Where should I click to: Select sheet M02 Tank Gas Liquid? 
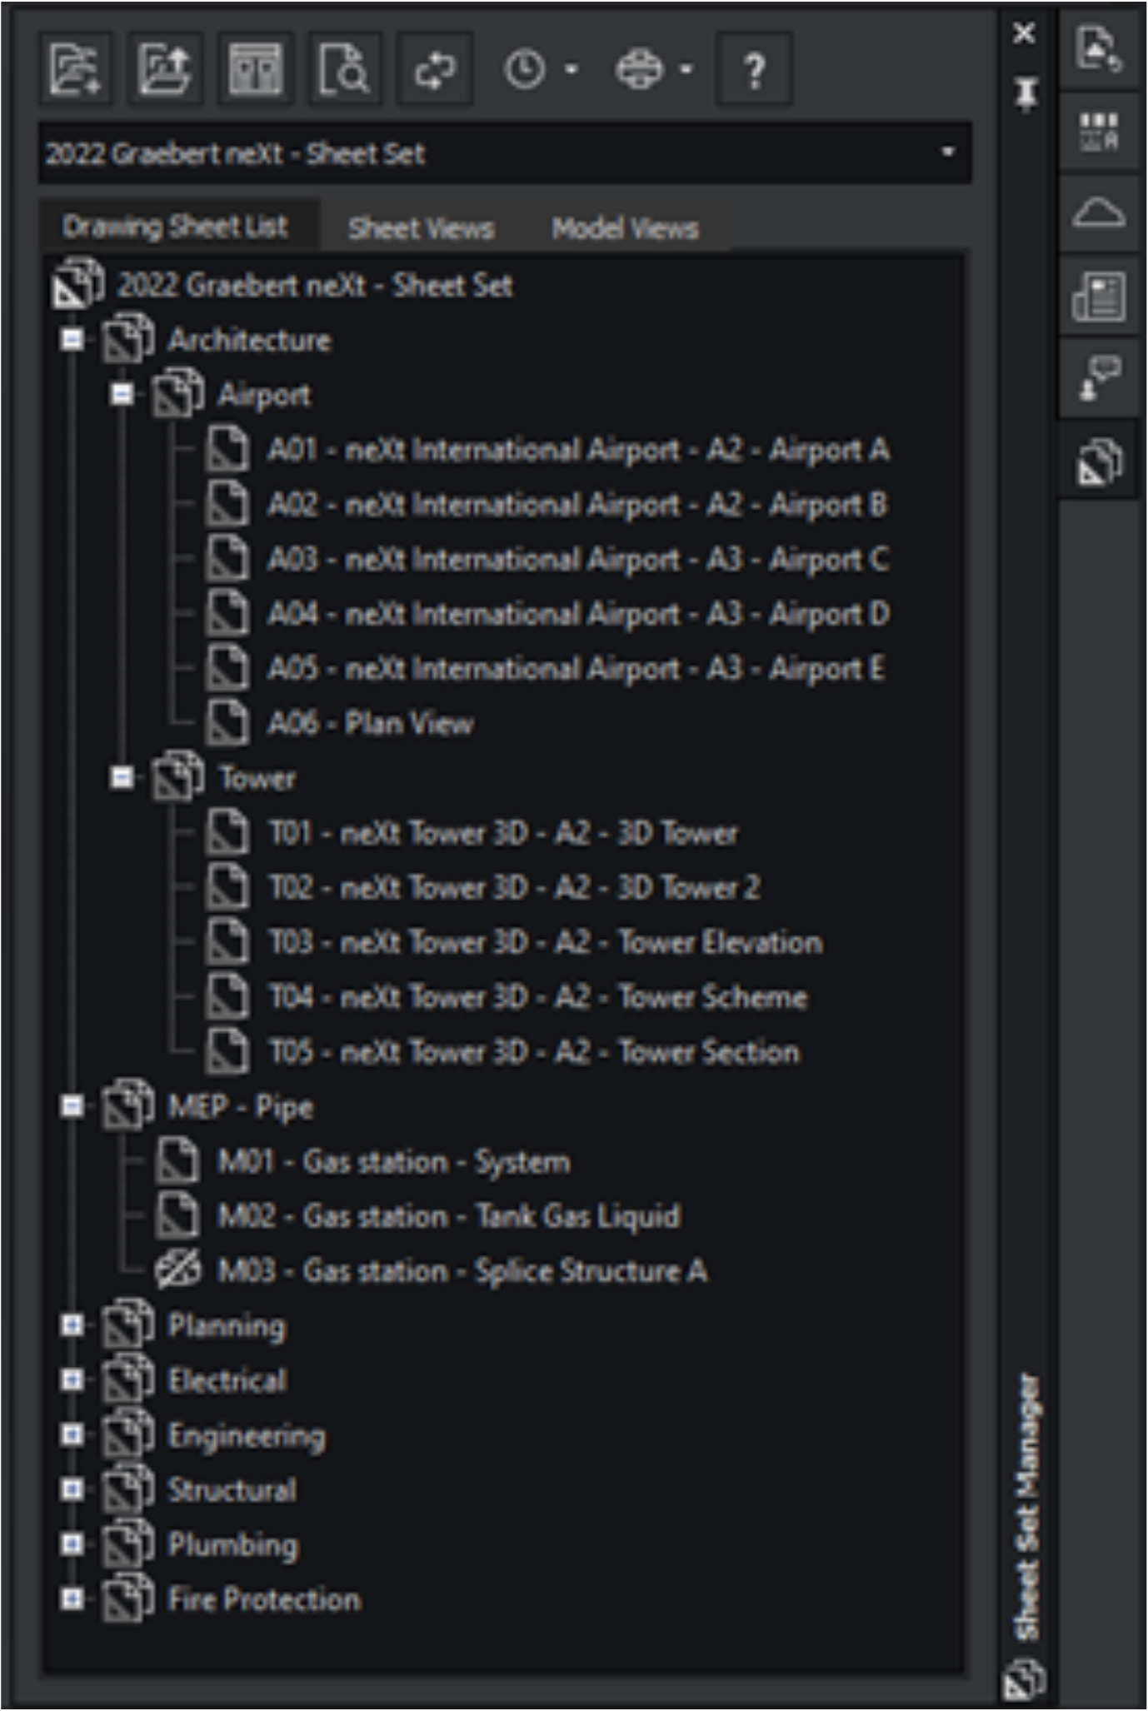point(449,1217)
